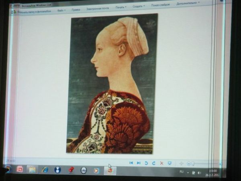The width and height of the screenshot is (241, 181).
Task: Click the zoom slider handle
Action: (x=193, y=163)
